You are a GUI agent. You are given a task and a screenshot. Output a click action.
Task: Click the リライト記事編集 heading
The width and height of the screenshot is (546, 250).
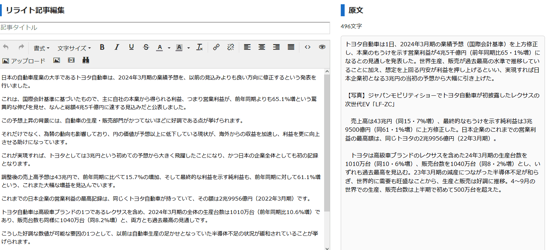35,10
